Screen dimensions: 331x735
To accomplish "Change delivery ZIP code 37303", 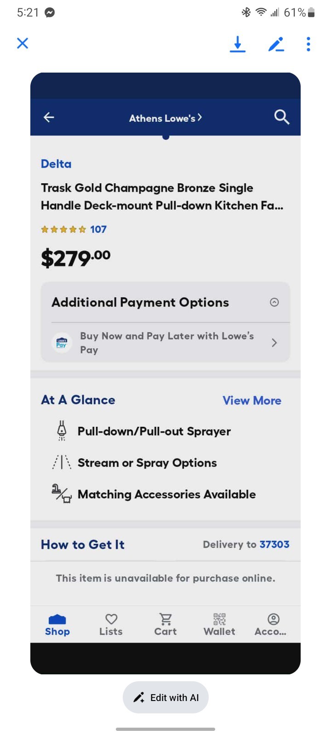I will [274, 544].
